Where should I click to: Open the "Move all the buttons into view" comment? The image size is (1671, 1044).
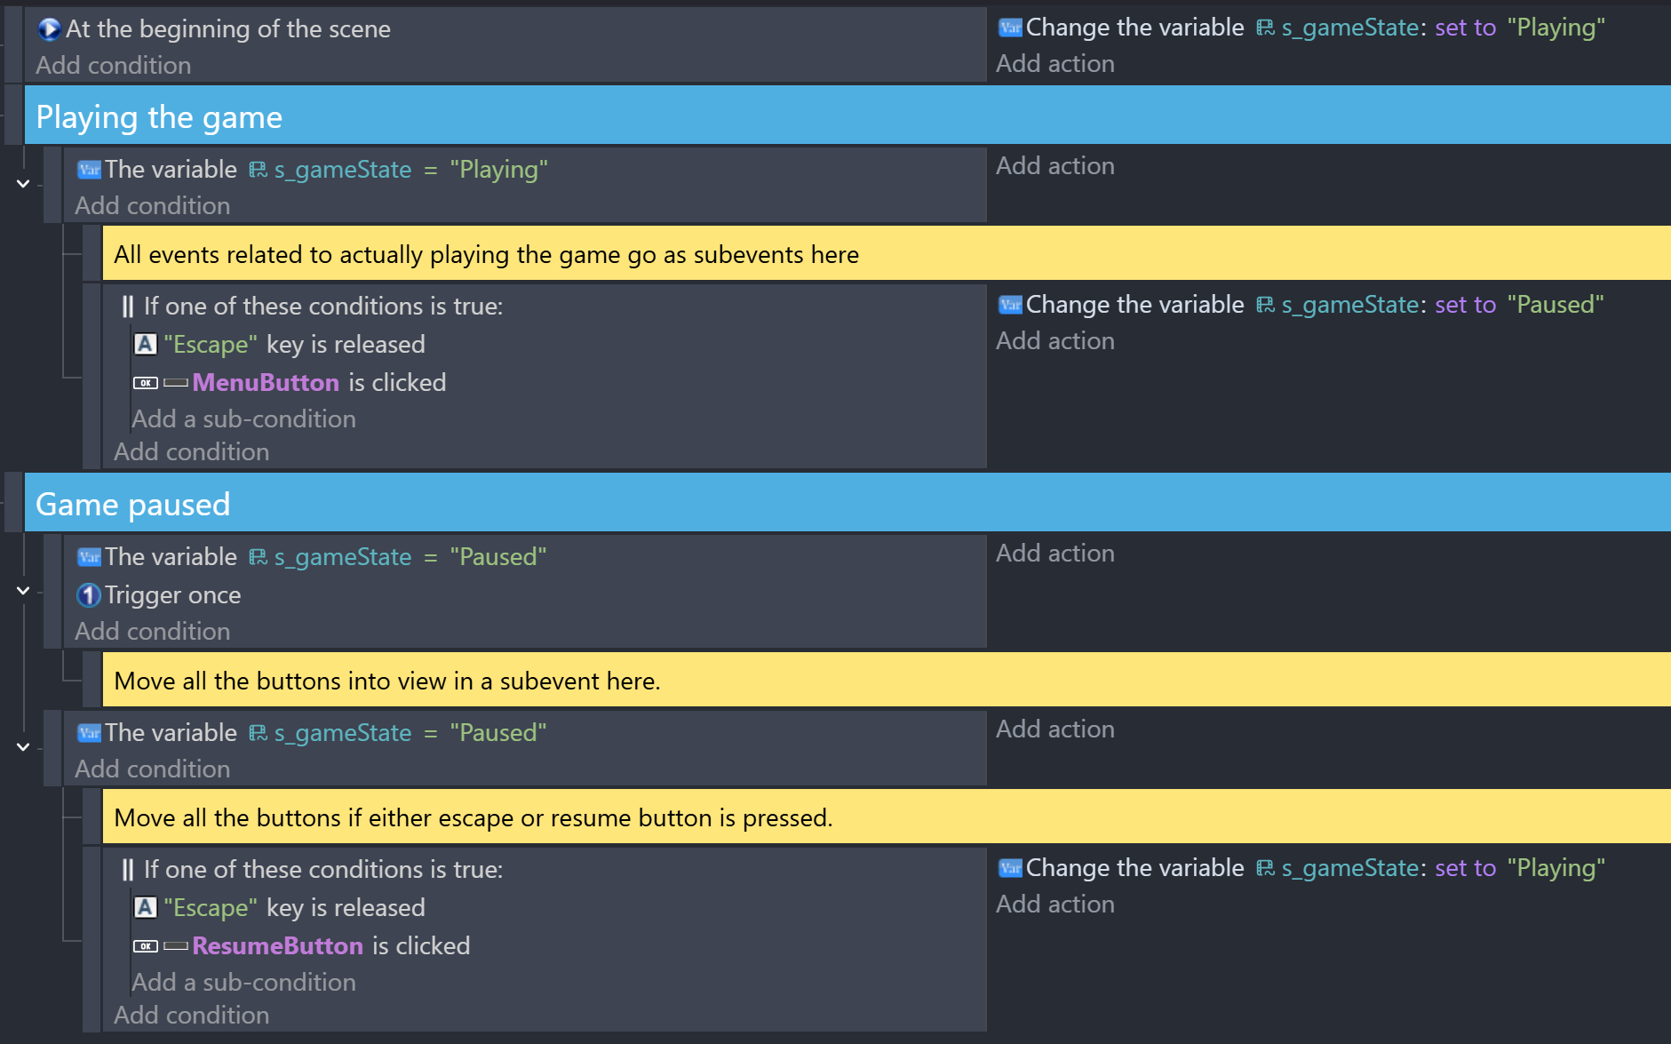887,681
